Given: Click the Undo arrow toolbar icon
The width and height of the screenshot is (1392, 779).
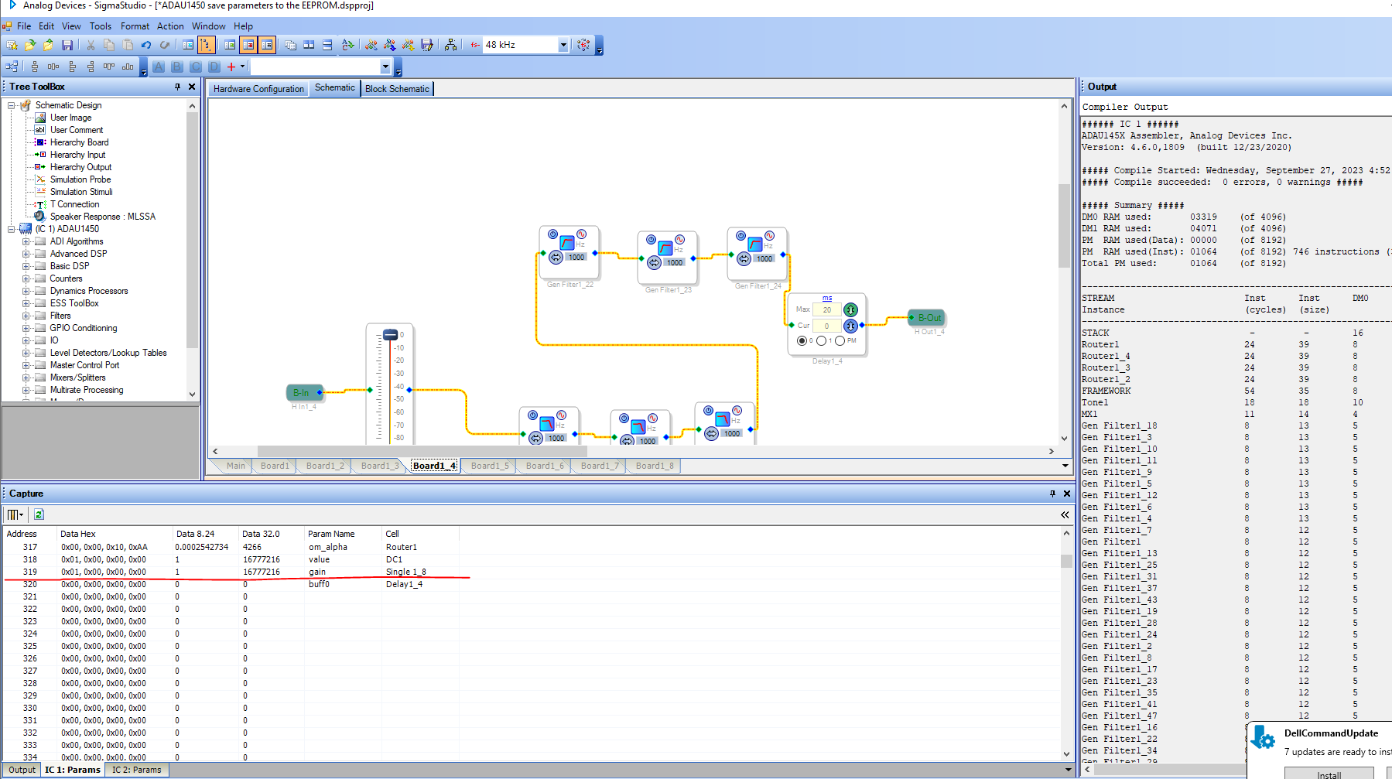Looking at the screenshot, I should pyautogui.click(x=145, y=45).
